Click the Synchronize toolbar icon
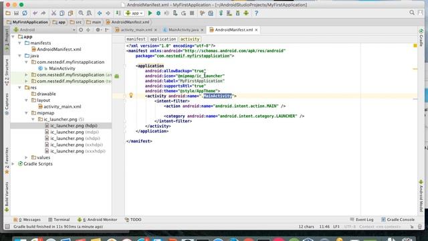Viewport: 428px width, 241px height. coord(25,13)
